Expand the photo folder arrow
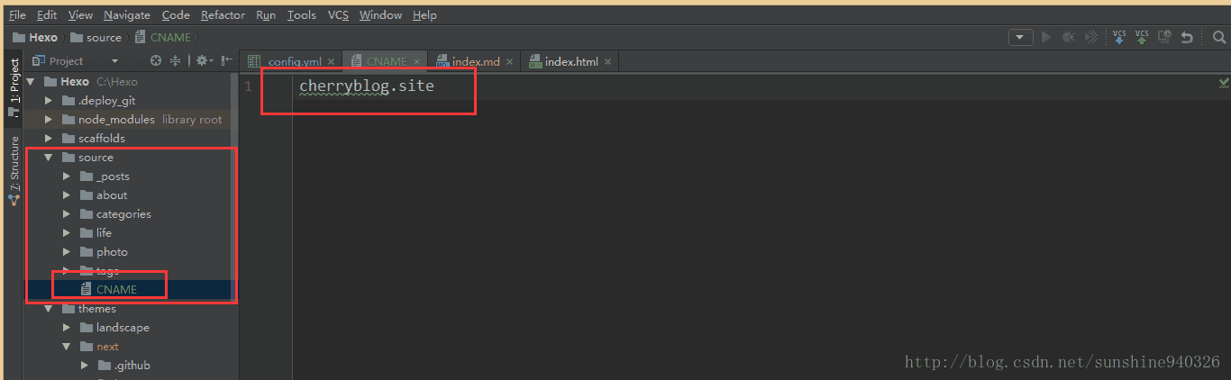The width and height of the screenshot is (1231, 380). pyautogui.click(x=67, y=251)
